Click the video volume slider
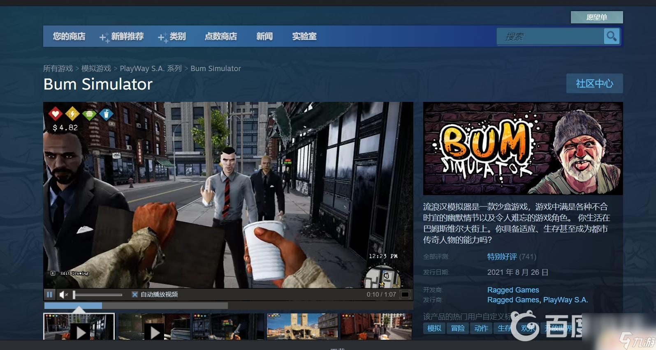 tap(98, 295)
